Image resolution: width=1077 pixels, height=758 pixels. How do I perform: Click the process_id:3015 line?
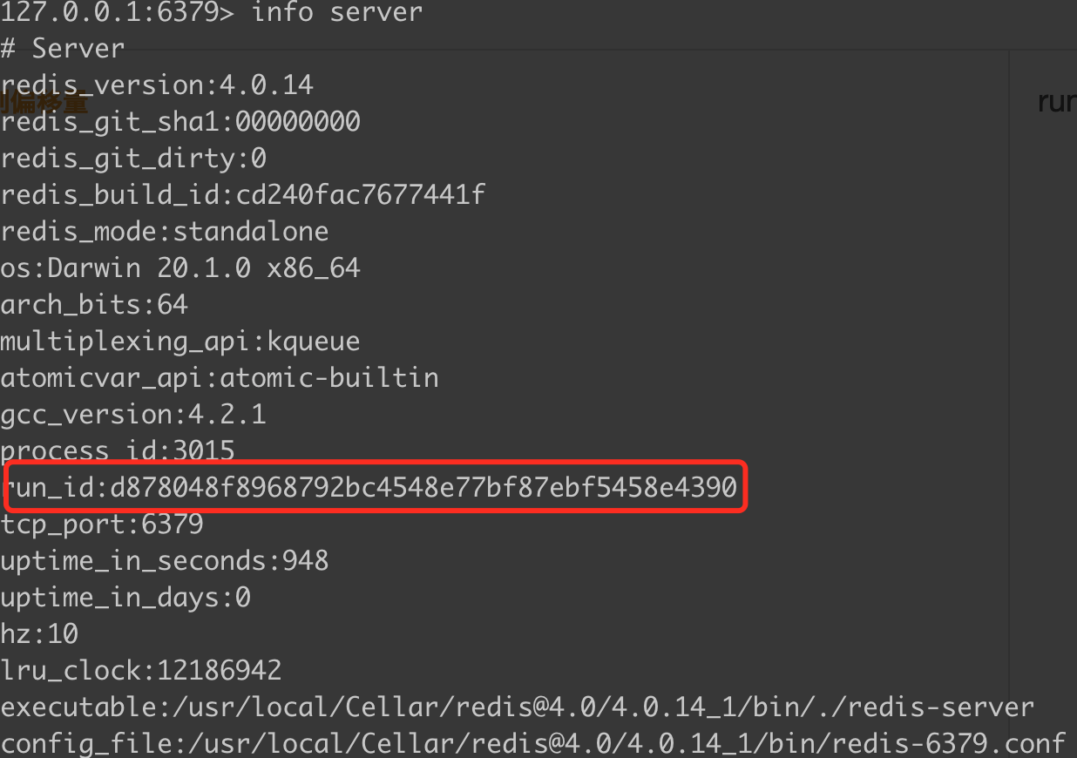[118, 450]
